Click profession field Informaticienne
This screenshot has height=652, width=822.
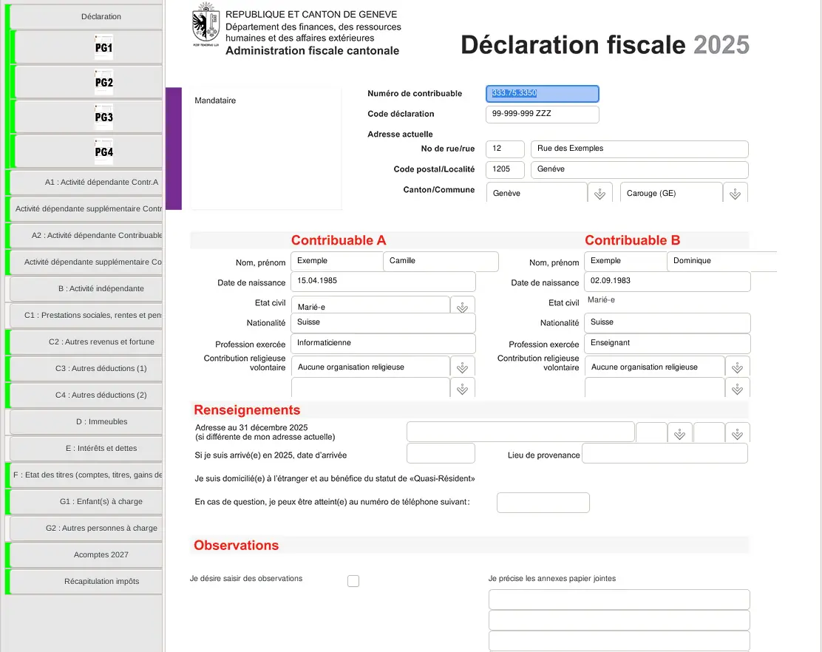click(x=383, y=343)
